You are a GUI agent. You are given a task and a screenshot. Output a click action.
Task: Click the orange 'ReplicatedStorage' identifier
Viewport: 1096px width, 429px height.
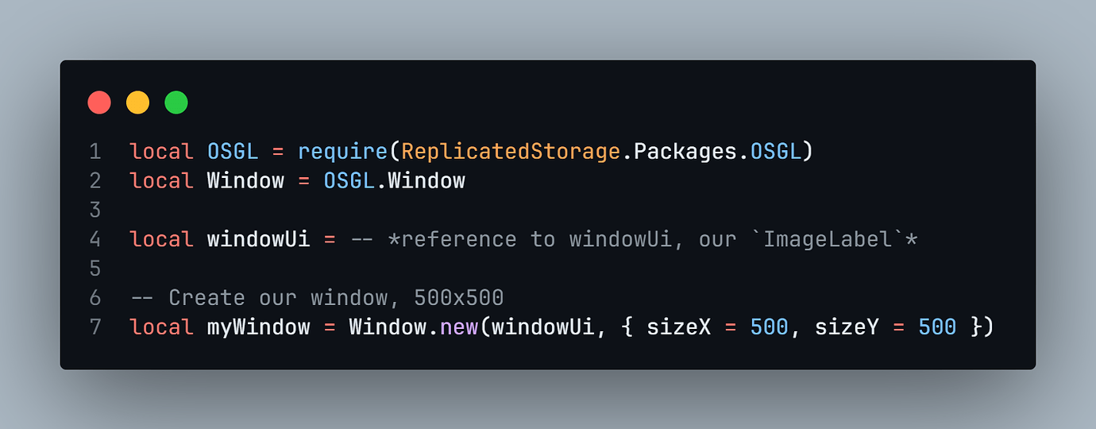click(x=511, y=151)
